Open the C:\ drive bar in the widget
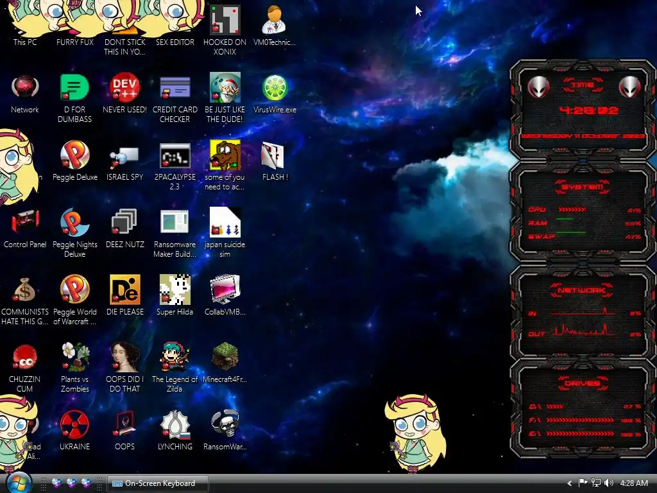Viewport: 657px width, 493px height. [555, 406]
